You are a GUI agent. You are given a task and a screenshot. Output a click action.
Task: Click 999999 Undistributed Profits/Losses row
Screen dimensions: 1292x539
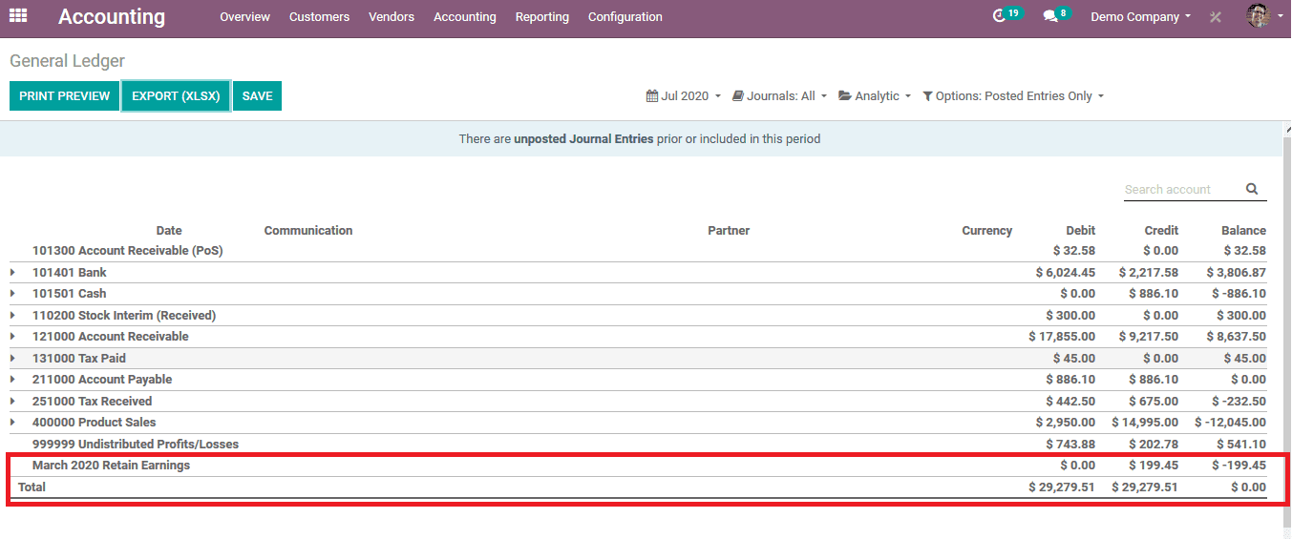[638, 445]
